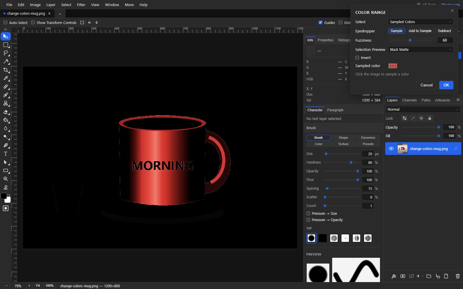The height and width of the screenshot is (289, 463).
Task: Switch to the Channels tab
Action: pos(409,100)
